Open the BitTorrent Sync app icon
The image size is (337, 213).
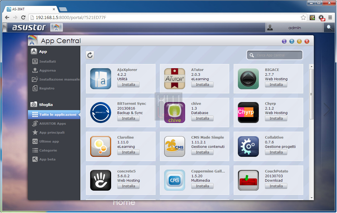coord(101,113)
